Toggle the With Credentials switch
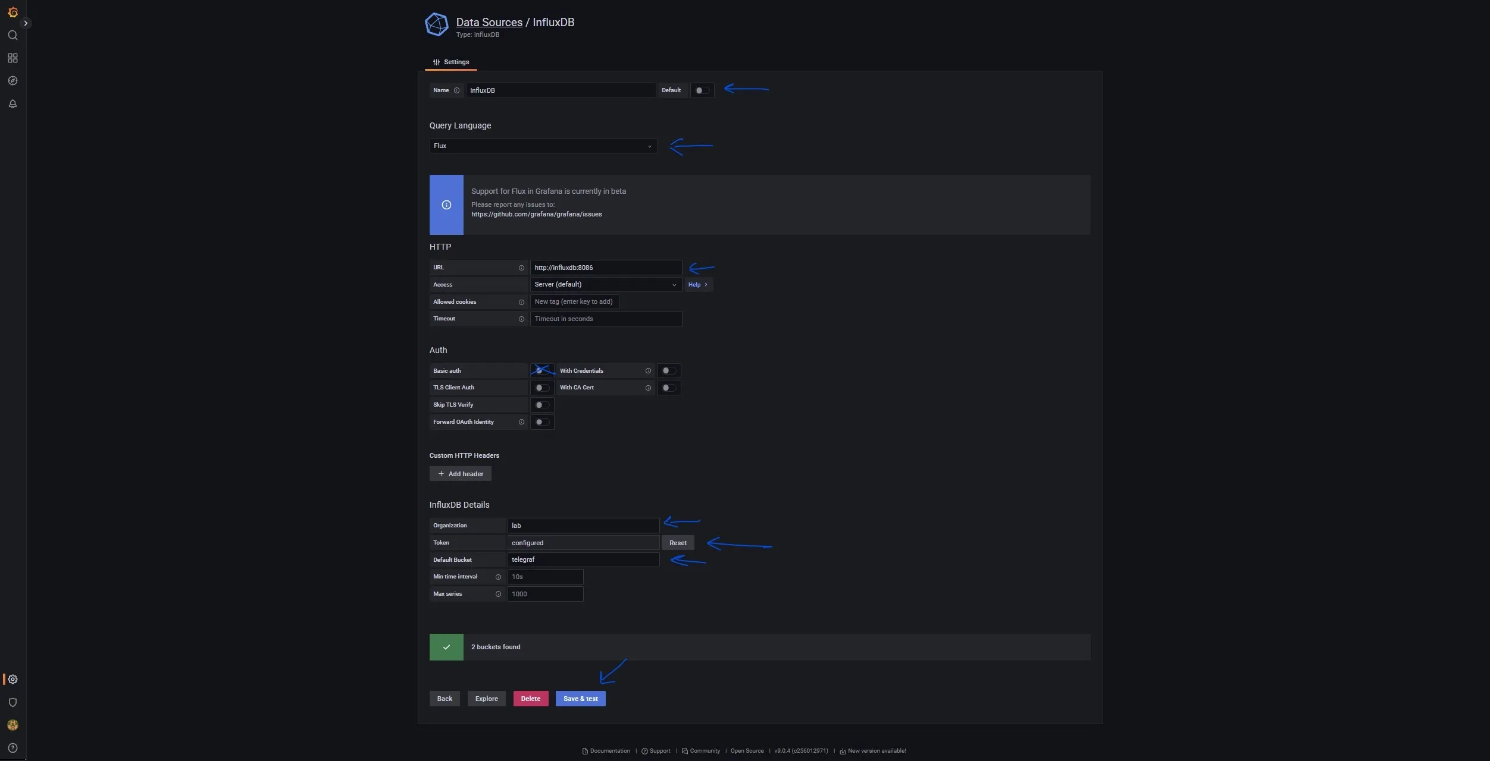1490x761 pixels. click(669, 370)
